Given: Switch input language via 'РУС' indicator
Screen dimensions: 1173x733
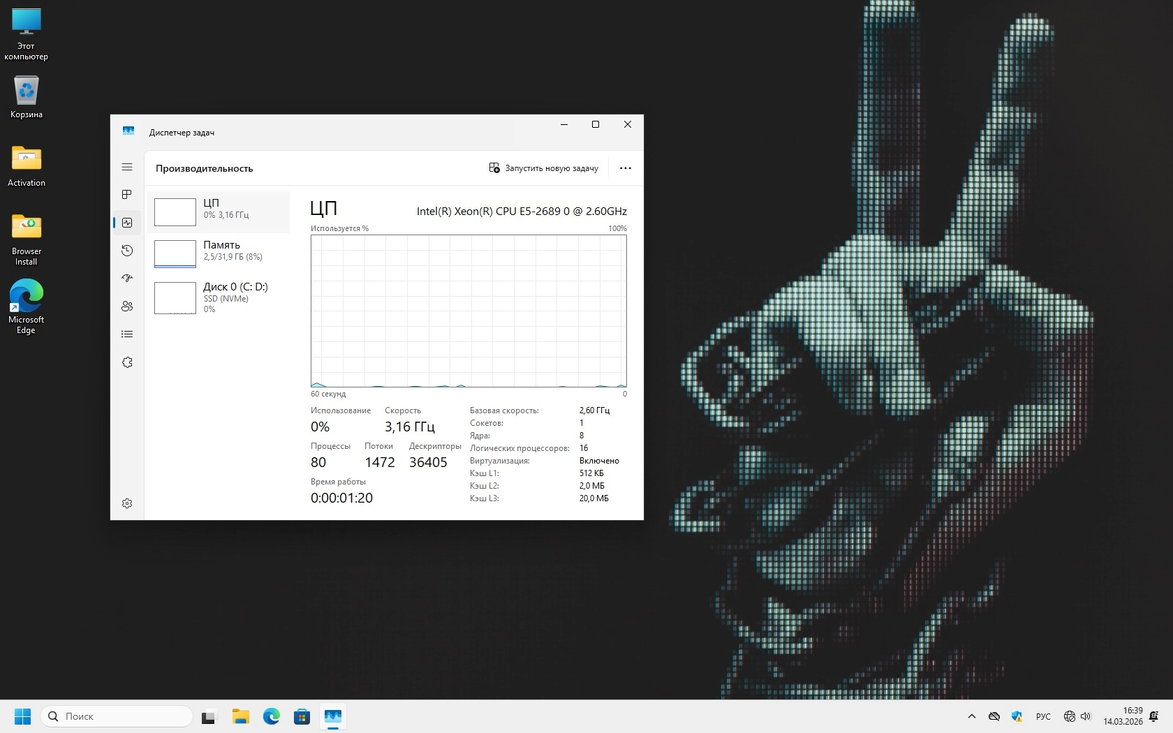Looking at the screenshot, I should coord(1043,716).
